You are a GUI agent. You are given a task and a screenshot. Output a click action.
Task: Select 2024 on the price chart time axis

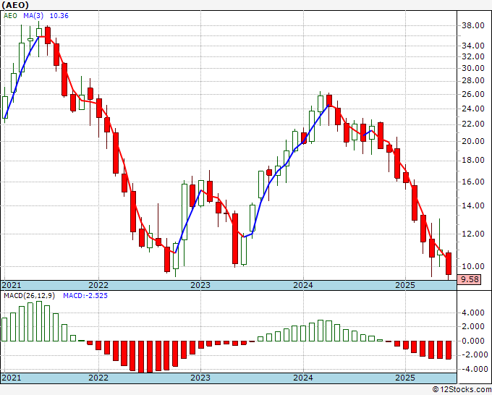pyautogui.click(x=303, y=285)
